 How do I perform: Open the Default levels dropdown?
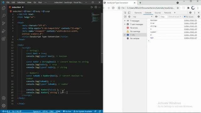[175, 17]
